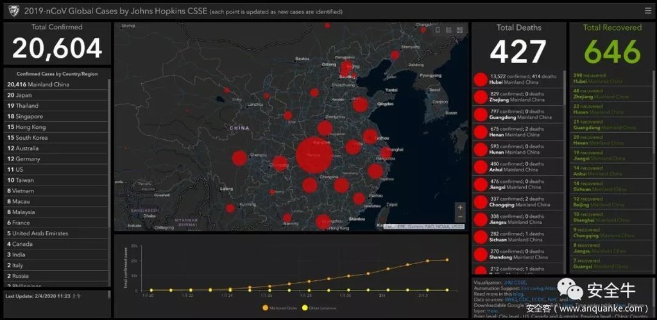Click the Johns Hopkins shield logo
This screenshot has width=657, height=320.
(x=13, y=10)
